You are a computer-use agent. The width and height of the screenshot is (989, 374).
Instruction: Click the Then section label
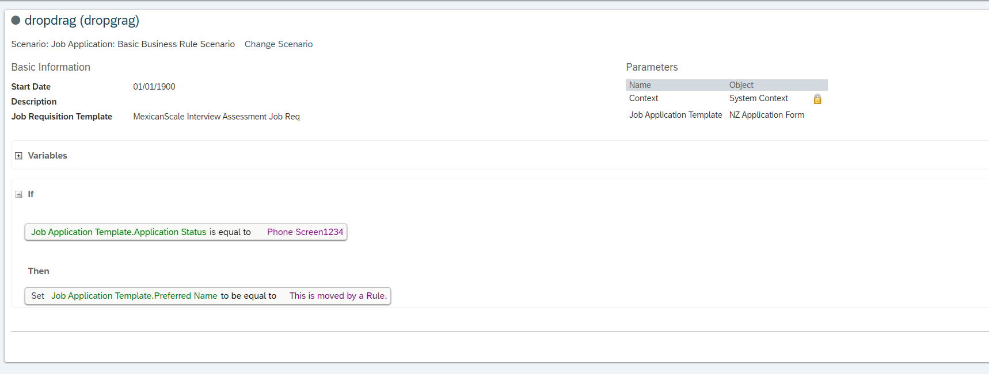[39, 271]
